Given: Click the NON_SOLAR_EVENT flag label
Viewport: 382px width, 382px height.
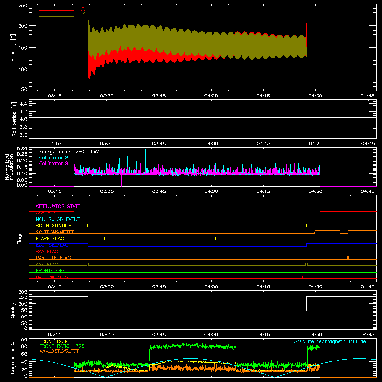Looking at the screenshot, I should coord(58,219).
